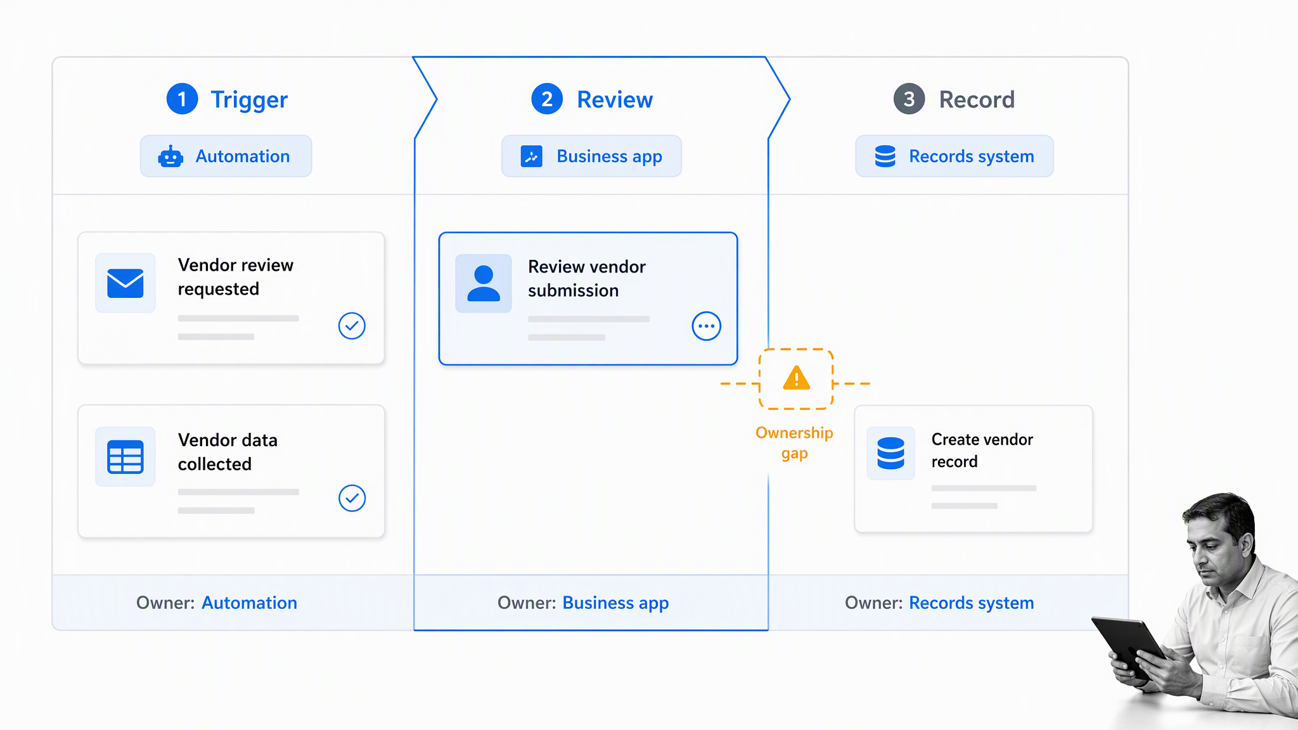Open the Records system owner link
Image resolution: width=1298 pixels, height=730 pixels.
(972, 603)
